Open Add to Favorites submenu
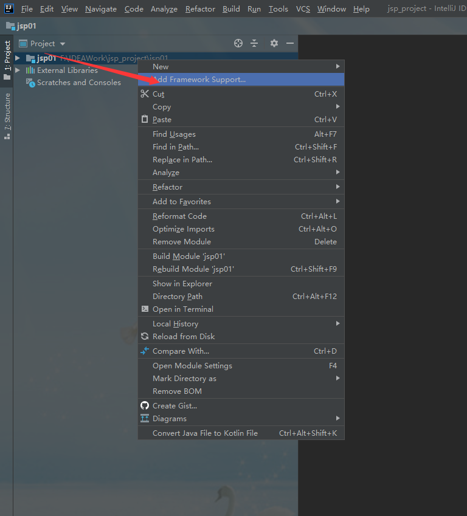467x516 pixels. click(241, 201)
